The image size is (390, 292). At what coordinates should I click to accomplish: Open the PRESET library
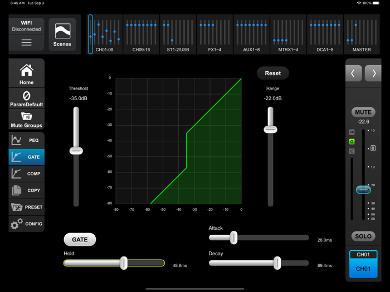coord(26,207)
